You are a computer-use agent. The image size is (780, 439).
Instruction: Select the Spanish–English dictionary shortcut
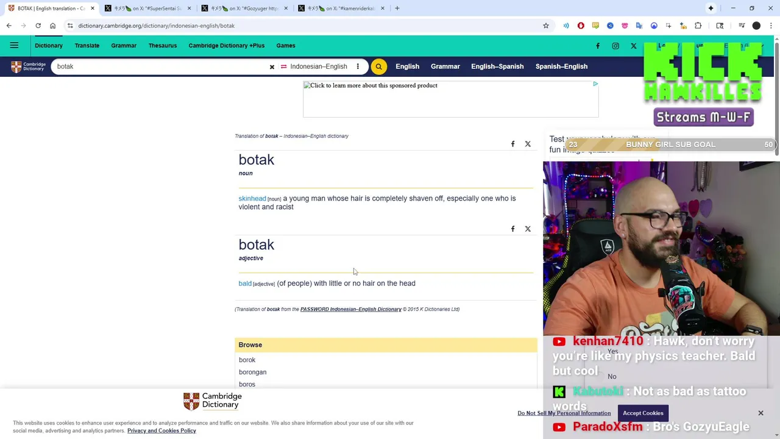tap(561, 66)
